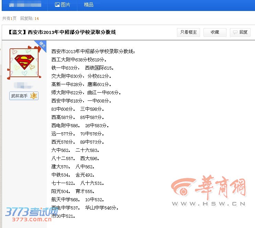Click the blurred username below the avatar
This screenshot has width=255, height=228.
[x=23, y=85]
